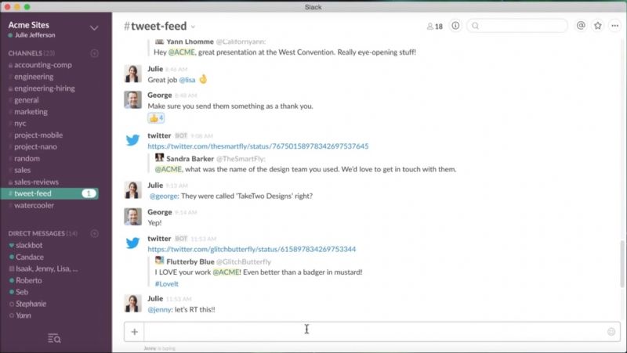Click the thumbs-up reaction with count 4
The width and height of the screenshot is (627, 353).
(156, 118)
